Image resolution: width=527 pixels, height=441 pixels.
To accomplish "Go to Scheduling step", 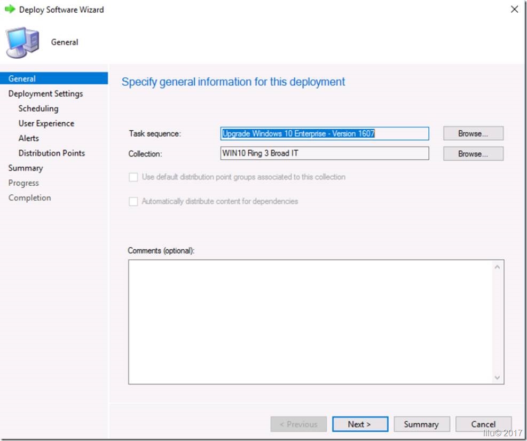I will click(x=38, y=108).
